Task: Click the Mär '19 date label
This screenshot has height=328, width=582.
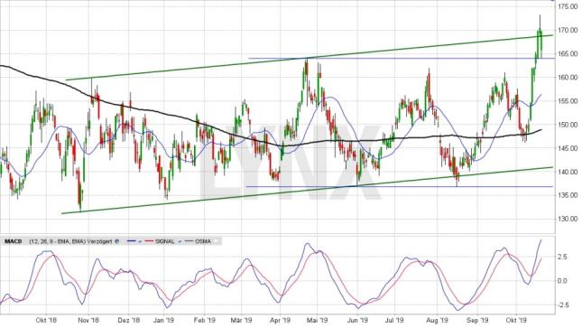Action: tap(241, 320)
